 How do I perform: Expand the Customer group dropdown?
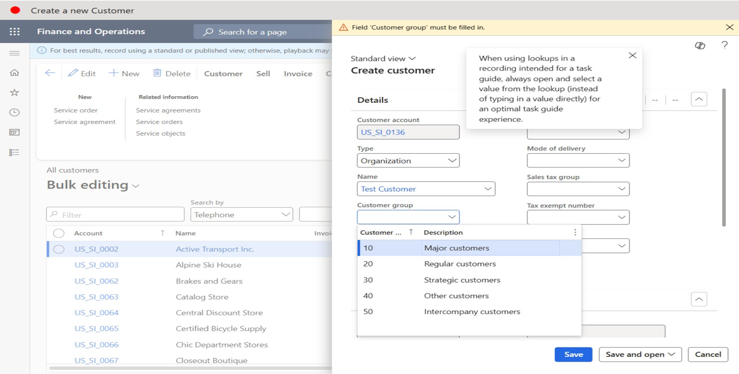click(451, 217)
